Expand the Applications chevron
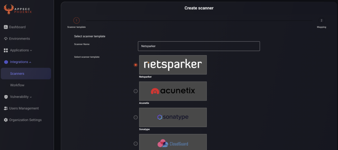The height and width of the screenshot is (150, 338). coord(31,50)
